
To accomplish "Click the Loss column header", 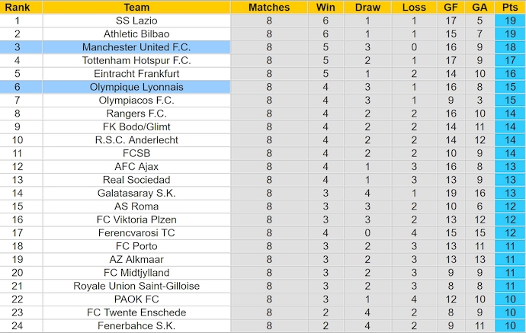I will (x=414, y=7).
